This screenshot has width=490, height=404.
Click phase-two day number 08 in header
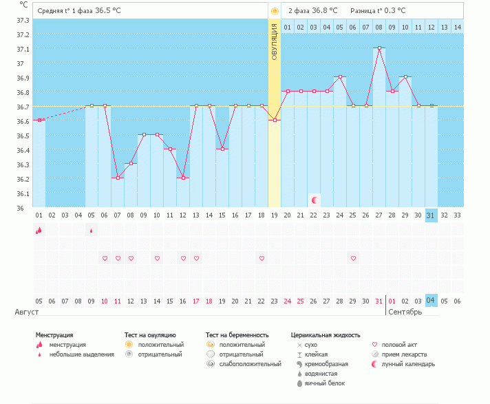point(379,28)
